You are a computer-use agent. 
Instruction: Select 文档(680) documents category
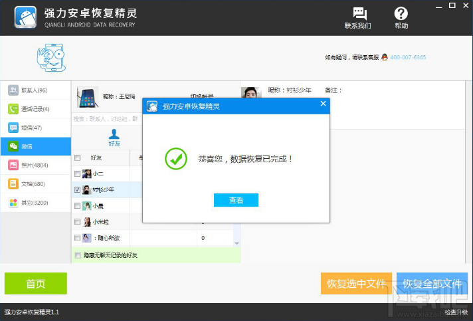point(35,184)
